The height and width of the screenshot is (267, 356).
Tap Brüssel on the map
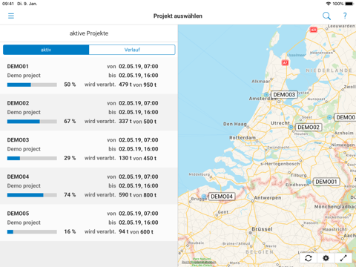pos(262,229)
